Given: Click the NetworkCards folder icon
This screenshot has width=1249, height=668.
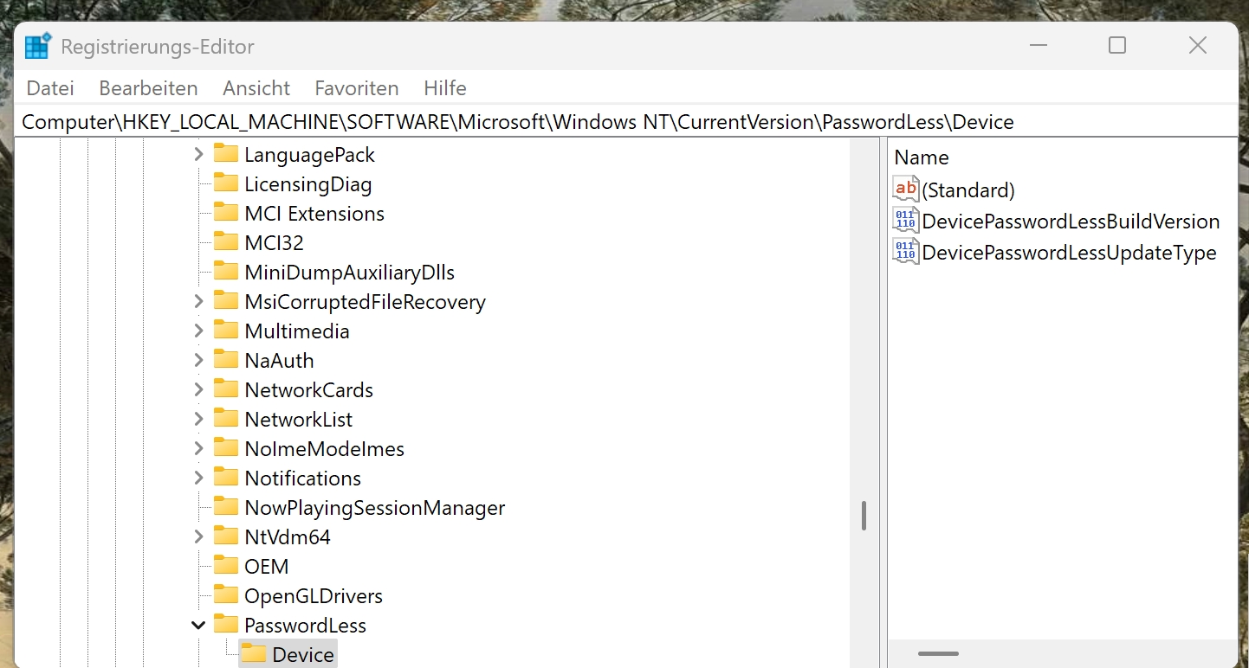Looking at the screenshot, I should tap(226, 389).
